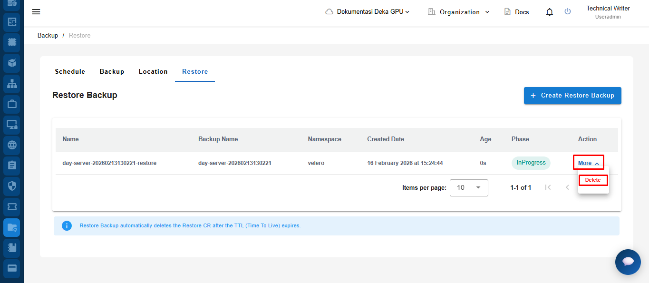Expand the Dokumentasi Deka GPU project dropdown
Viewport: 649px width, 283px height.
pyautogui.click(x=368, y=12)
